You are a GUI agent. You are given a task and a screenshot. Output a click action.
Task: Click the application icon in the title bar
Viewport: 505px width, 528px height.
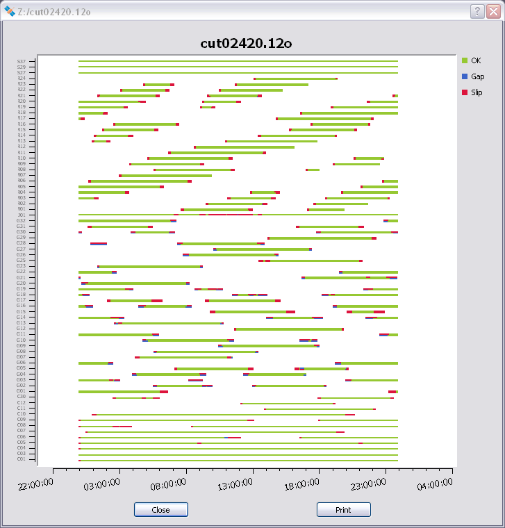coord(10,11)
